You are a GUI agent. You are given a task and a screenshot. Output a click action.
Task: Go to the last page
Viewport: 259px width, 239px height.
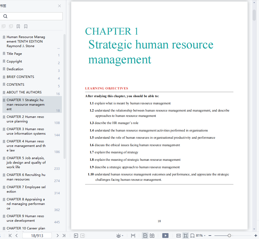click(x=64, y=236)
